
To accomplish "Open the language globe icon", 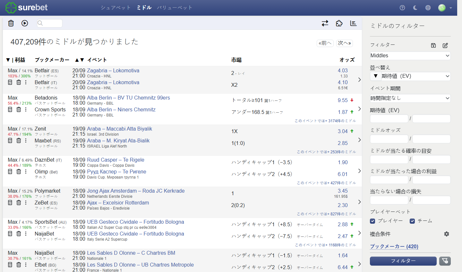I will point(428,8).
